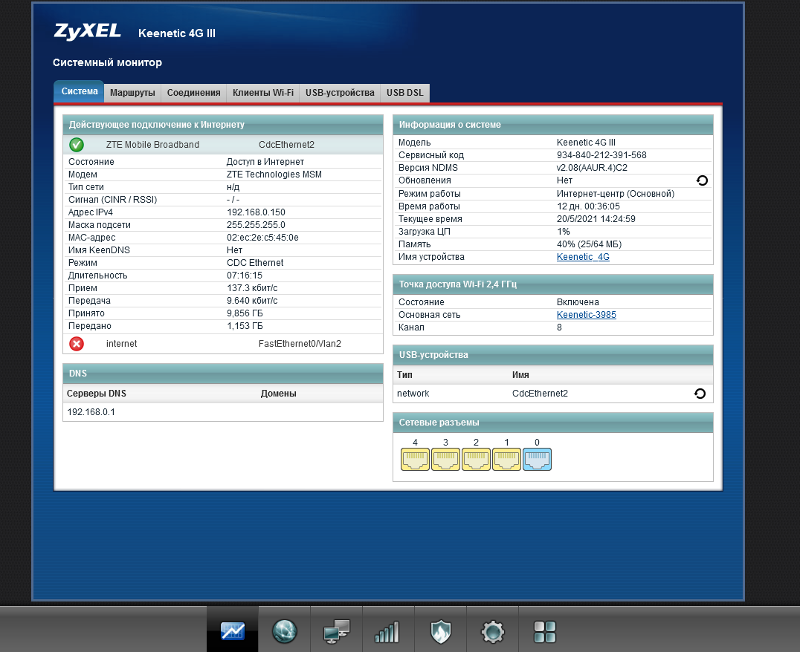Image resolution: width=800 pixels, height=652 pixels.
Task: Click received total 9,856 ГБ
Action: (x=245, y=313)
